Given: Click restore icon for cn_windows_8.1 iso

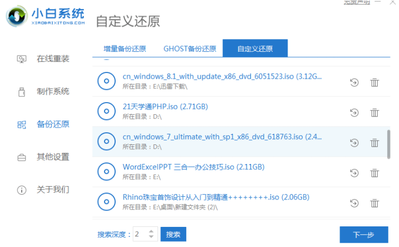Looking at the screenshot, I should click(x=354, y=82).
